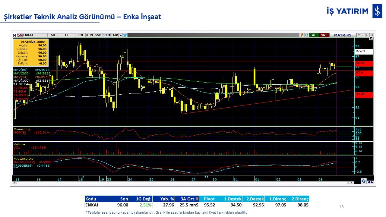
Task: Toggle the KHN option in toolbar
Action: (90, 35)
